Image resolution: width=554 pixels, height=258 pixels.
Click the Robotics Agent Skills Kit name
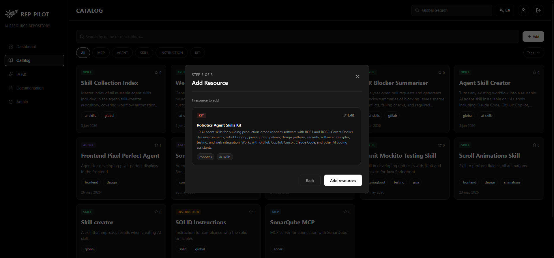(x=219, y=125)
